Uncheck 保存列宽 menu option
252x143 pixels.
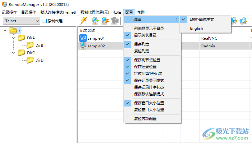152,44
